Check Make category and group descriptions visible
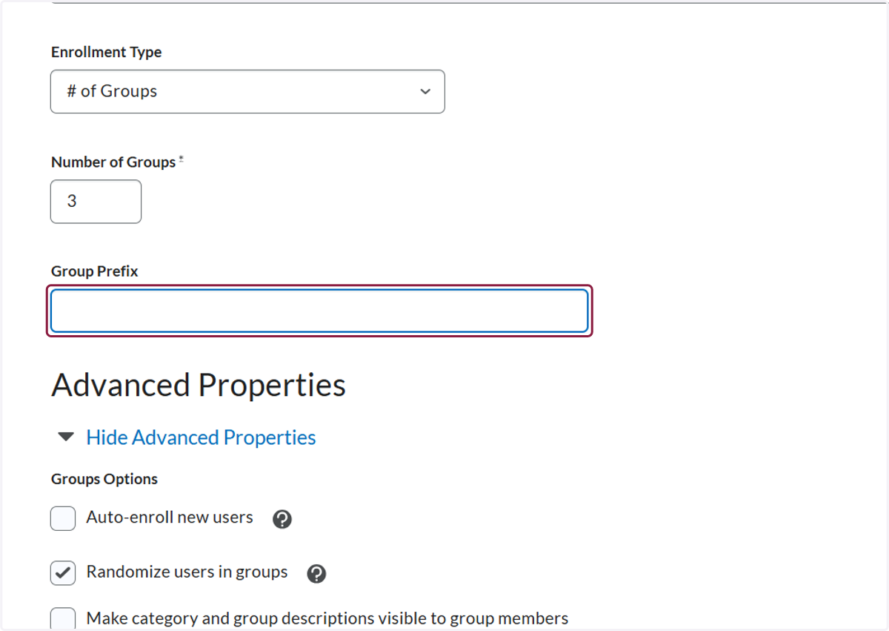This screenshot has height=631, width=889. click(x=63, y=619)
